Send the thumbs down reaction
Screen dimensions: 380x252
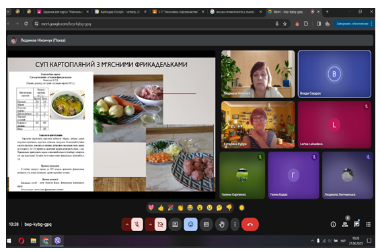coord(229,208)
